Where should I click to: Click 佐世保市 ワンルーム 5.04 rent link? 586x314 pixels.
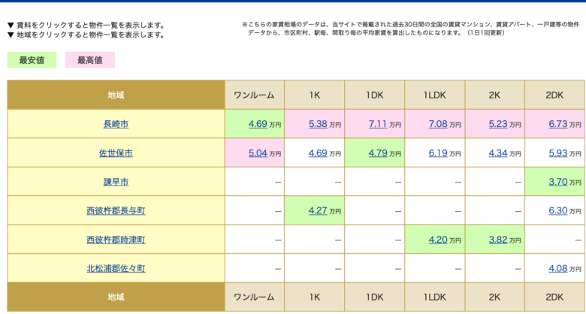point(258,153)
